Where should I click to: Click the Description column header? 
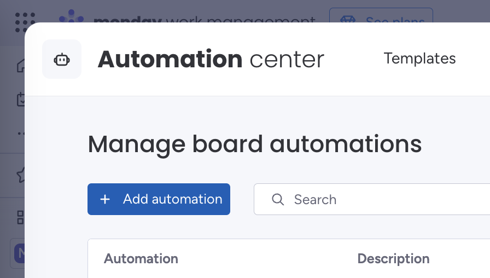pyautogui.click(x=393, y=259)
